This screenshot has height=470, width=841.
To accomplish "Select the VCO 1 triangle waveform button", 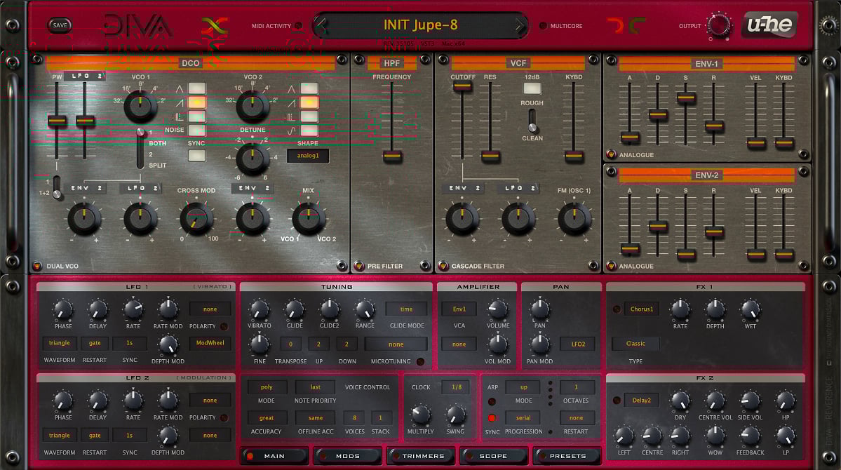I will tap(197, 88).
